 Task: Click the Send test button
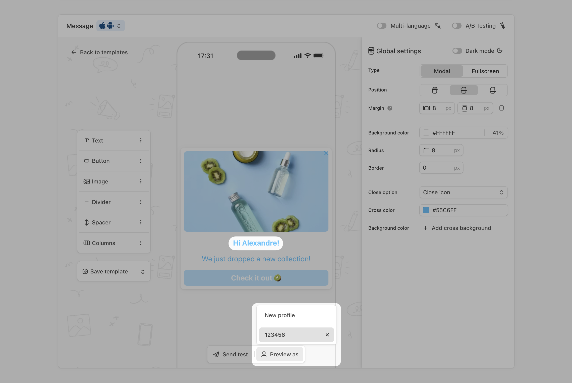pyautogui.click(x=231, y=354)
